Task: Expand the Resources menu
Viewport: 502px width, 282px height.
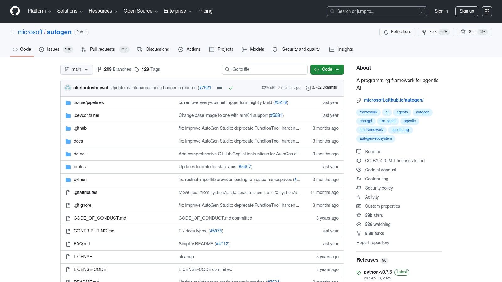Action: point(103,11)
